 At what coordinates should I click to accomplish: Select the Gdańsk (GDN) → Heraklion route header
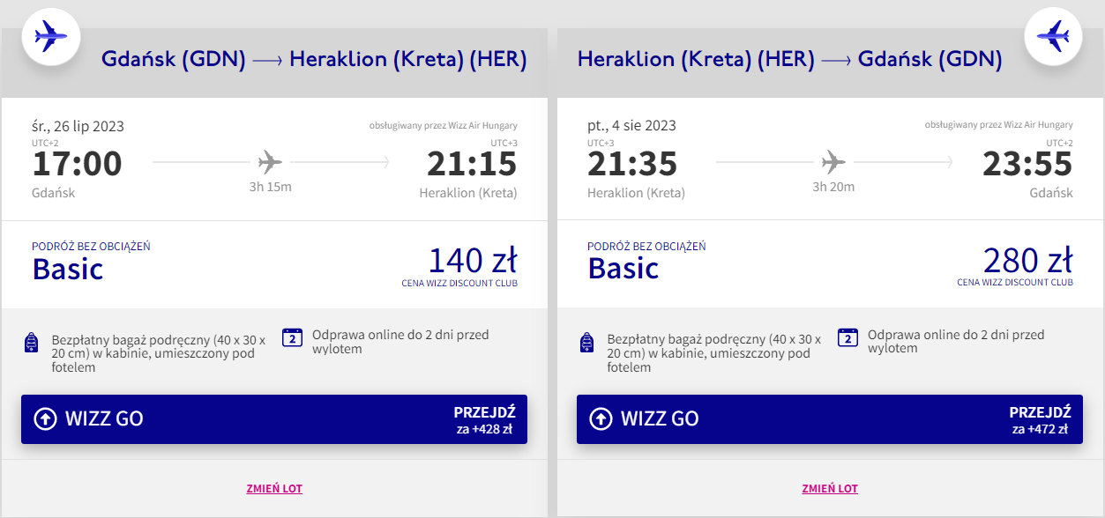314,59
